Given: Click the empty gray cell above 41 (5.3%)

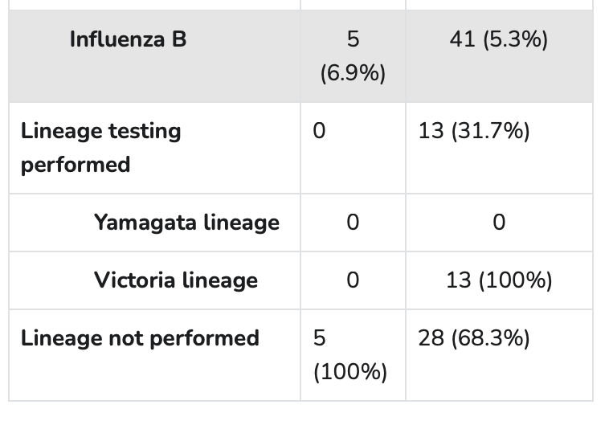Looking at the screenshot, I should point(498,4).
